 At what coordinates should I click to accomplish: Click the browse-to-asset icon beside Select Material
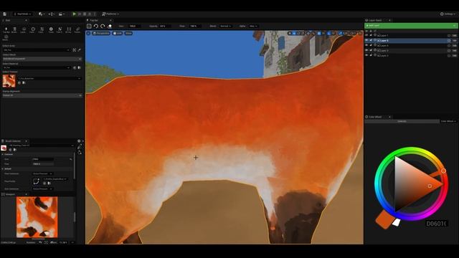(x=80, y=67)
